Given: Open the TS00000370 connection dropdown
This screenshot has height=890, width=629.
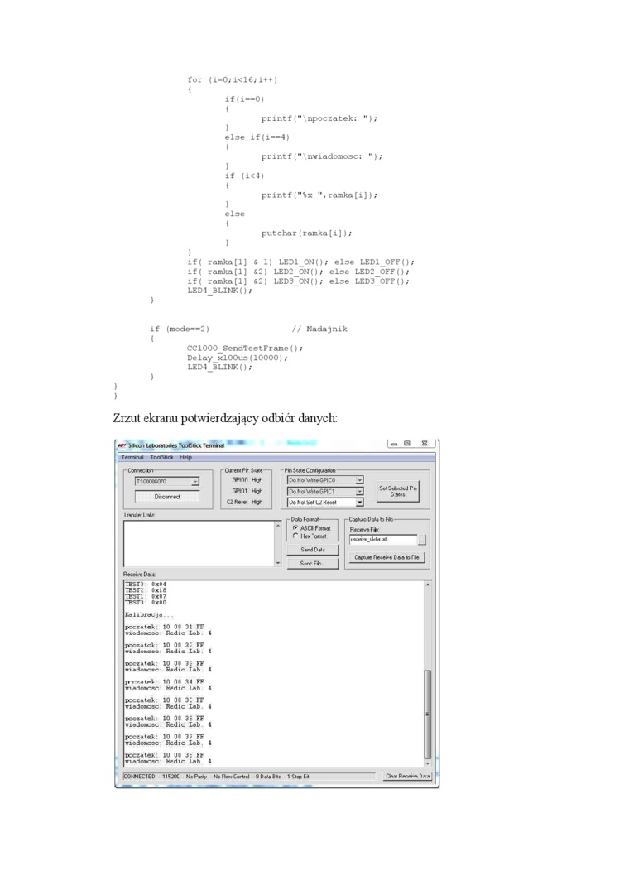Looking at the screenshot, I should (195, 481).
